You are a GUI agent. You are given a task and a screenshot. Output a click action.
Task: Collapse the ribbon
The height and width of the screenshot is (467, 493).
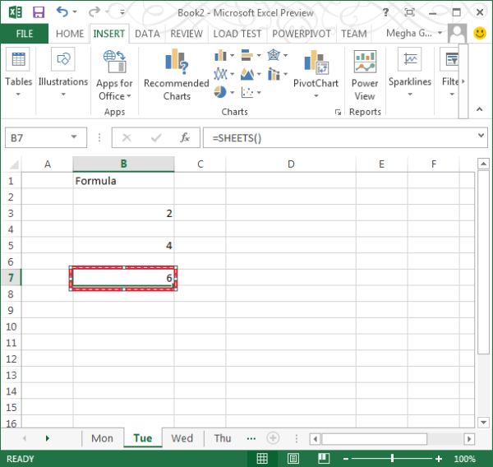pyautogui.click(x=479, y=109)
